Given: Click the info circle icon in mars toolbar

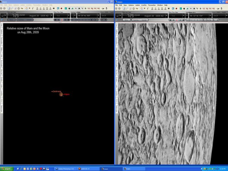Looking at the screenshot, I should coord(19,9).
